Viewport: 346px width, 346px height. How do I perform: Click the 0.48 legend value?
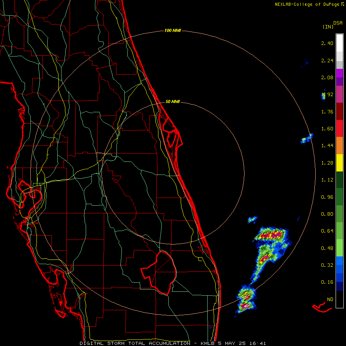pos(327,248)
